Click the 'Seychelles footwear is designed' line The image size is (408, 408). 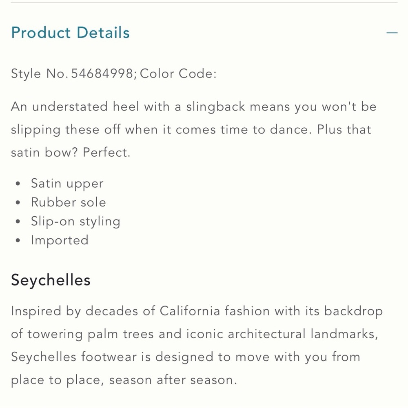(x=186, y=357)
